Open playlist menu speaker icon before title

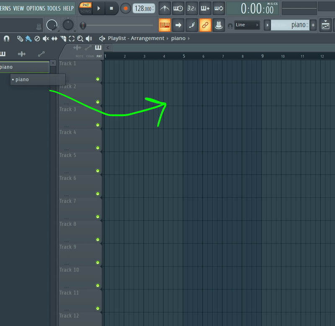click(x=102, y=39)
